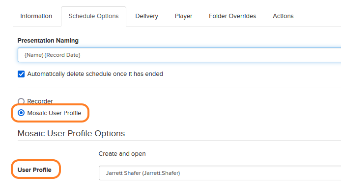Open the Jarrett Shafer user profile dropdown
Image resolution: width=341 pixels, height=196 pixels.
220,173
